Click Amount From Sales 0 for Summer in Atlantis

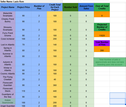click(86, 55)
